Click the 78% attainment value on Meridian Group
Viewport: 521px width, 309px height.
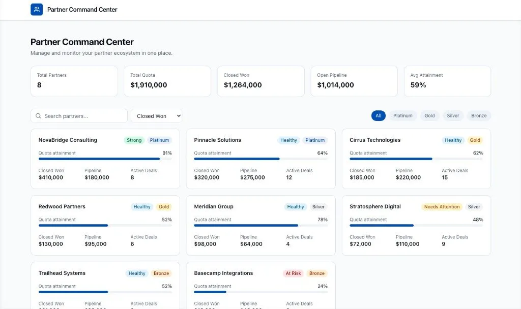tap(323, 220)
